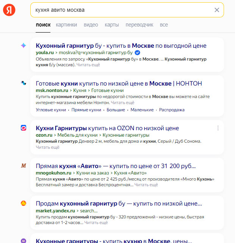Clear the search query with X icon
Image resolution: width=235 pixels, height=243 pixels.
[x=217, y=10]
